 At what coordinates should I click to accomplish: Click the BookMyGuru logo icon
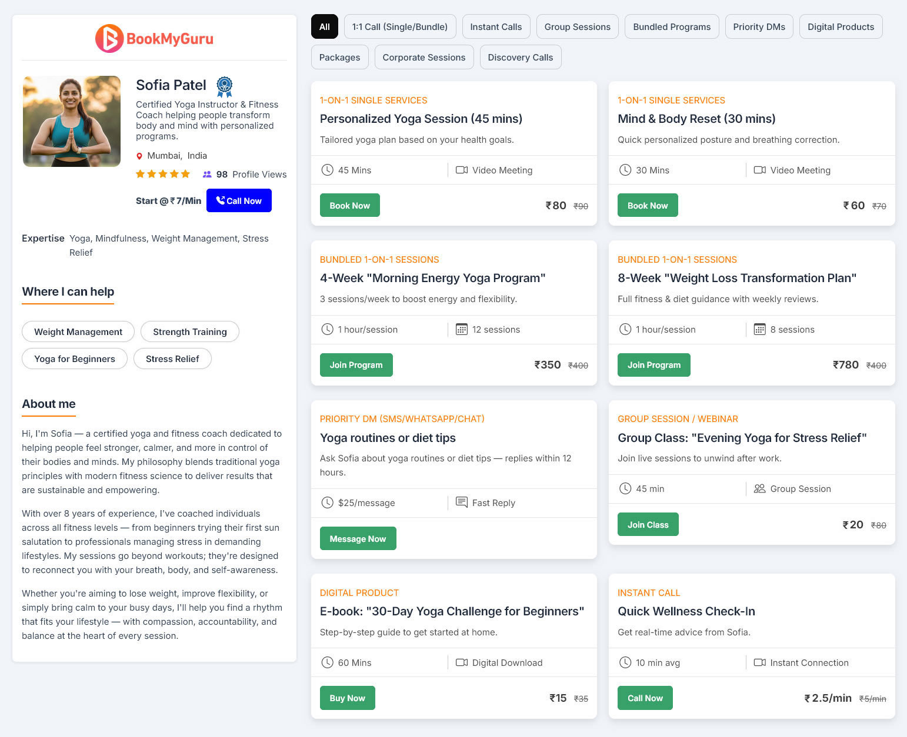[x=109, y=39]
